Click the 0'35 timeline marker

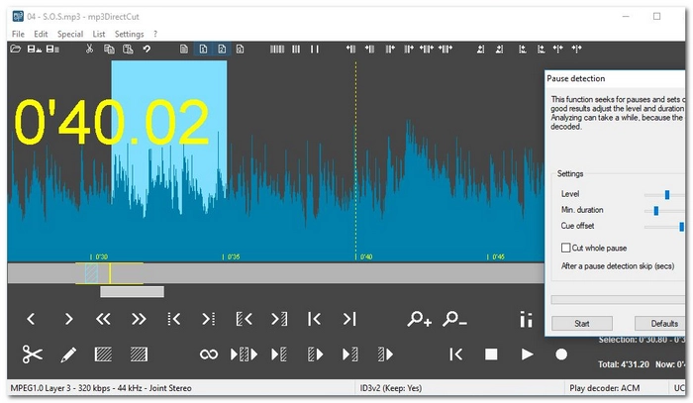pyautogui.click(x=231, y=256)
